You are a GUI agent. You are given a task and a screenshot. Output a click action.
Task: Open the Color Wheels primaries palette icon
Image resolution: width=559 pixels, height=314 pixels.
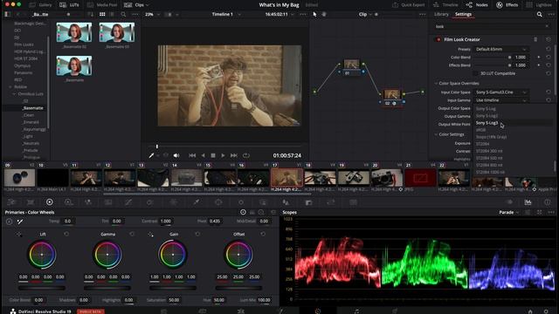[50, 202]
